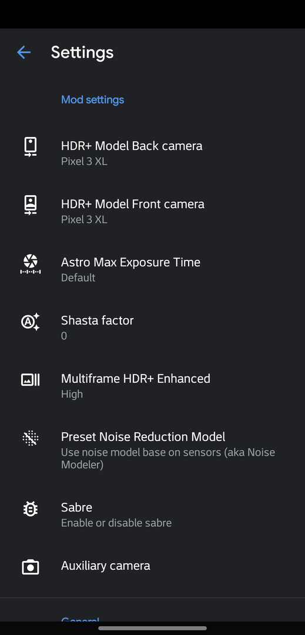305x635 pixels.
Task: Click the Settings page title
Action: 82,53
